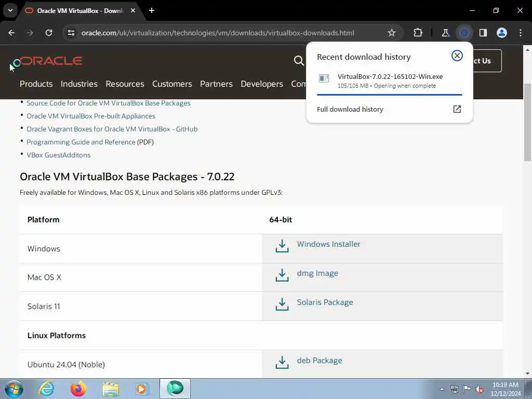532x399 pixels.
Task: Open the muted volume tray icon
Action: pyautogui.click(x=480, y=390)
